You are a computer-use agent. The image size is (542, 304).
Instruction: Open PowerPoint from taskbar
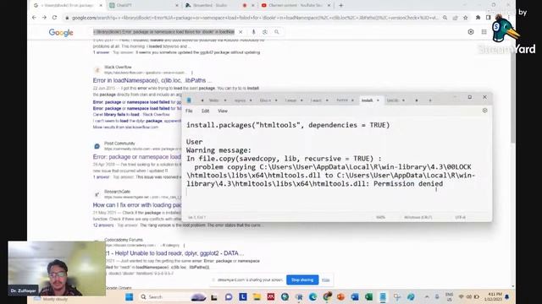340,296
